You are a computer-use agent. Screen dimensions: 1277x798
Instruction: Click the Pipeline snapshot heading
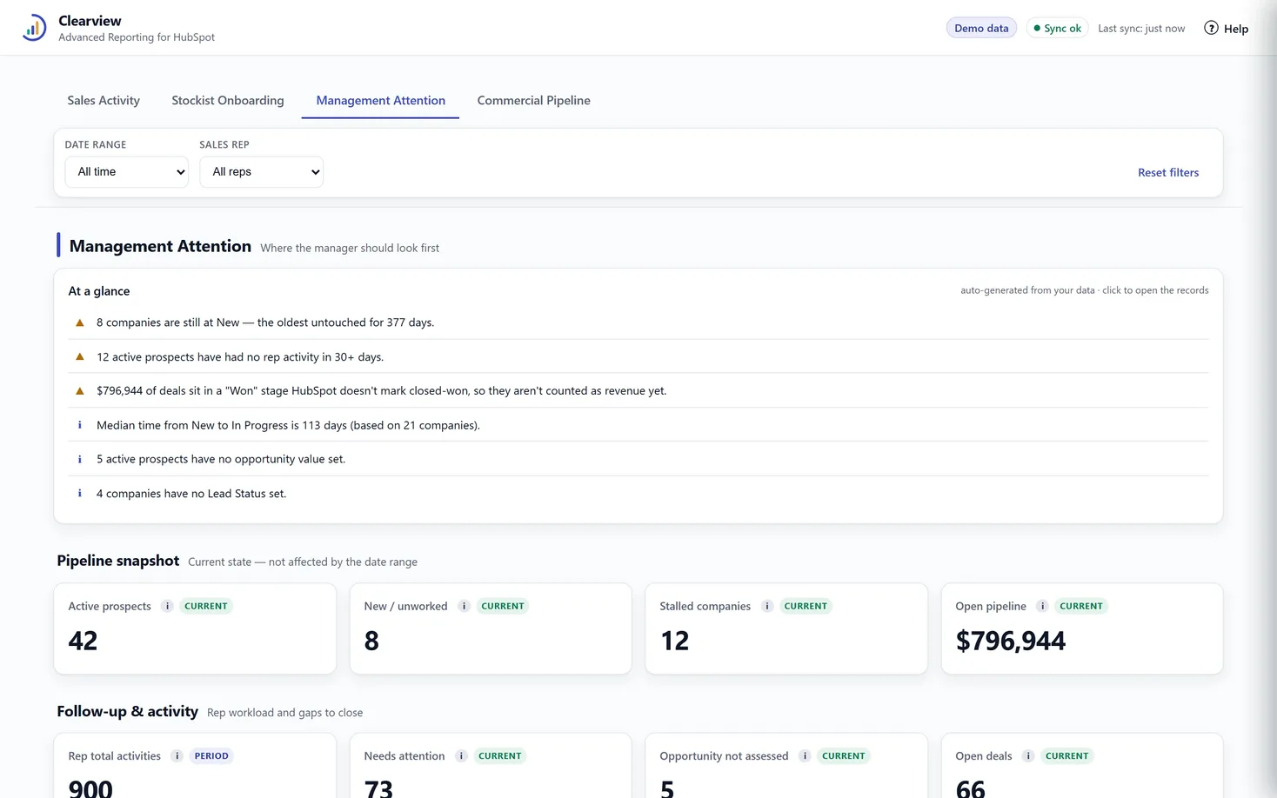[118, 561]
